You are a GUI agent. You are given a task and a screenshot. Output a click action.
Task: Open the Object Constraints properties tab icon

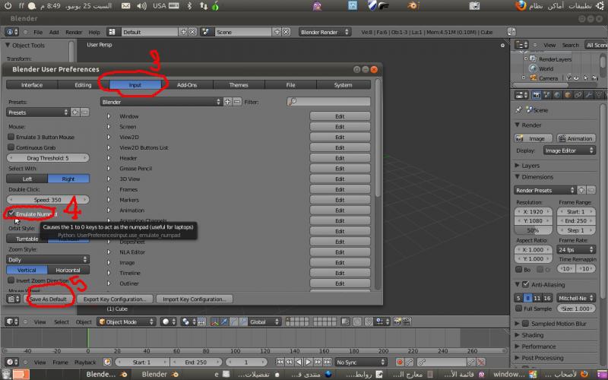pos(578,95)
